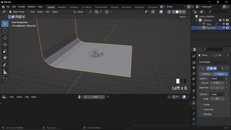
Task: Expand Plane.001 in outliner
Action: click(200, 28)
